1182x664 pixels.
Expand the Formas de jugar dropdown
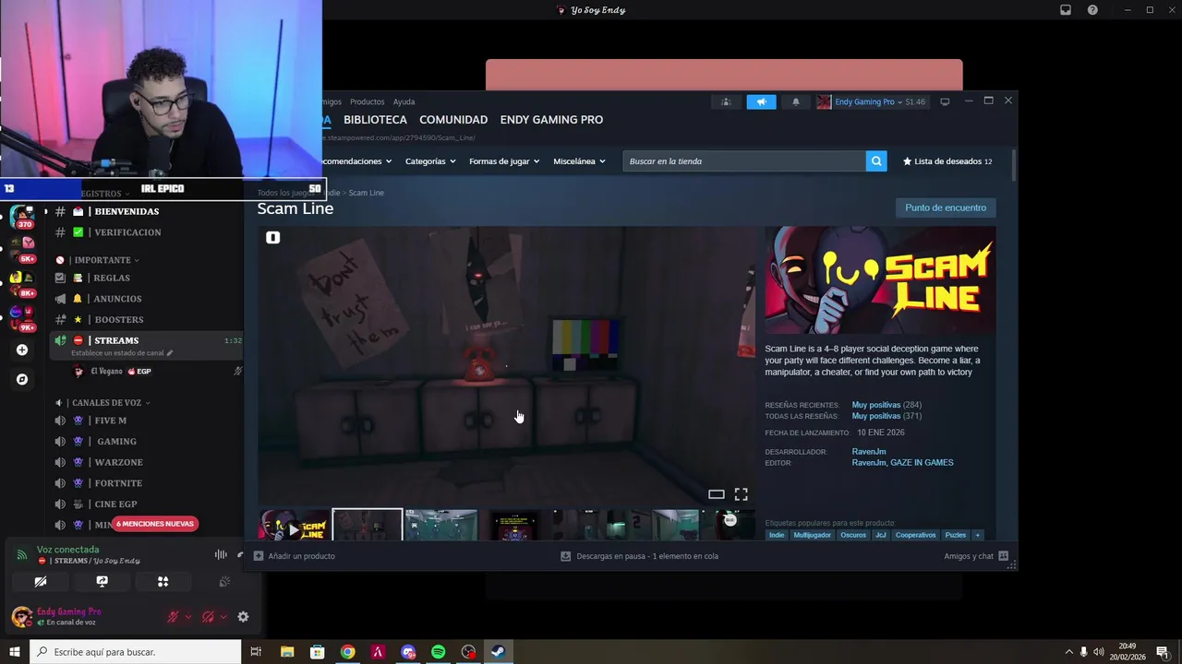[504, 161]
